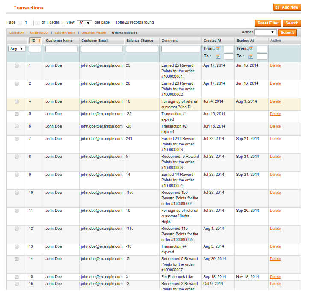The height and width of the screenshot is (291, 310).
Task: Delete transaction ID 15
Action: (275, 277)
